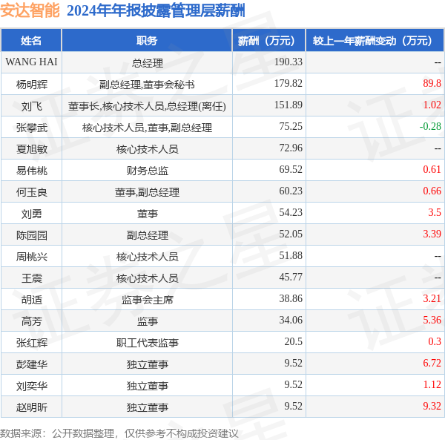Click the change value 9.32

432,407
